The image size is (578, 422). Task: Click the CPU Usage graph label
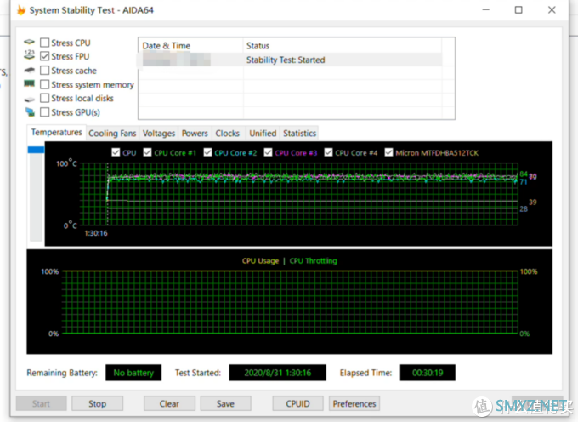click(260, 261)
